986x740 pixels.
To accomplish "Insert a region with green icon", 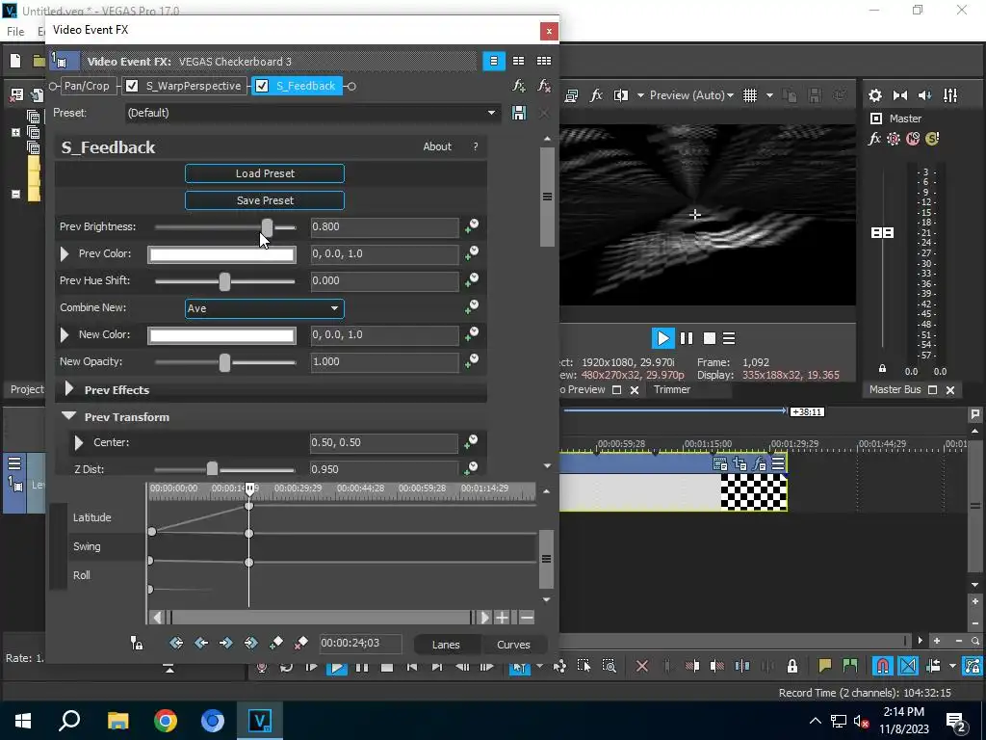I will coord(849,666).
